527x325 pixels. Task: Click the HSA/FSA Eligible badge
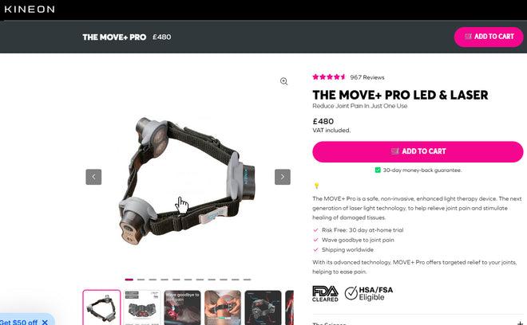[369, 293]
